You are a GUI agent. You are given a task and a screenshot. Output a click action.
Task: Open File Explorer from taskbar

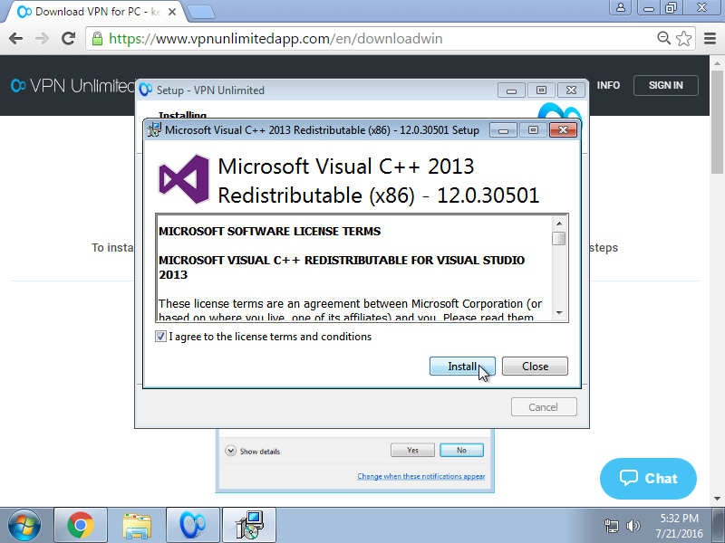pyautogui.click(x=137, y=525)
